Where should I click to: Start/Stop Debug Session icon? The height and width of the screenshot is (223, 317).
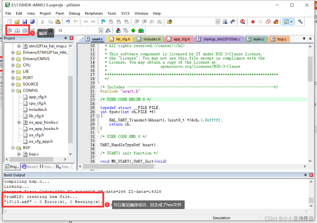pos(243,22)
